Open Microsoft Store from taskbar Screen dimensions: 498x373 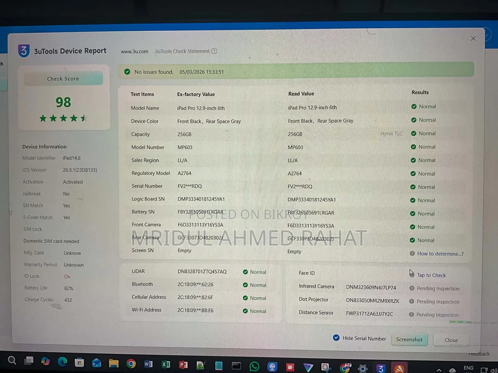tap(79, 362)
